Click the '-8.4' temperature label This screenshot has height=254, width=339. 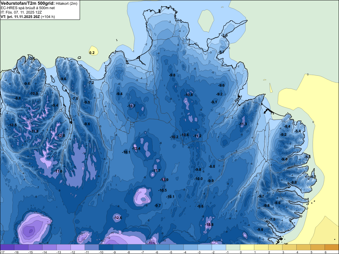287,126
